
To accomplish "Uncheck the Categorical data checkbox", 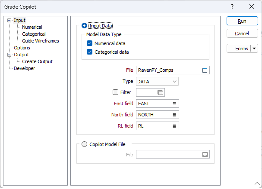I will [89, 52].
